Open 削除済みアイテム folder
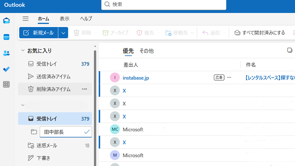Viewport: 295px width, 166px height. pyautogui.click(x=55, y=89)
